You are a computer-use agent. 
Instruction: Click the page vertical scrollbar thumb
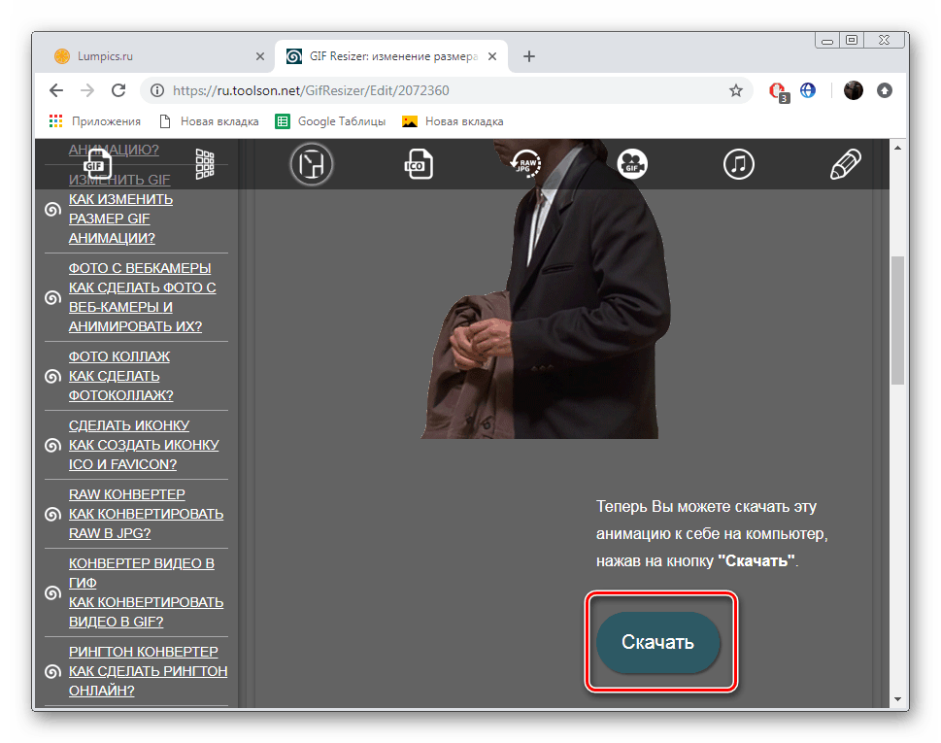898,320
